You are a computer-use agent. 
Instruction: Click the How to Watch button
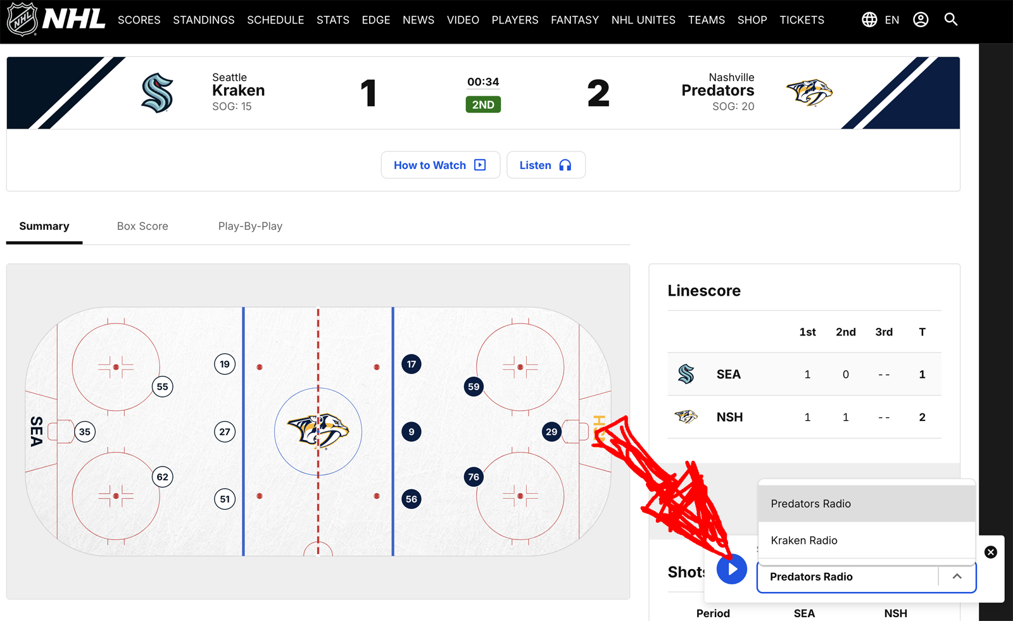441,165
